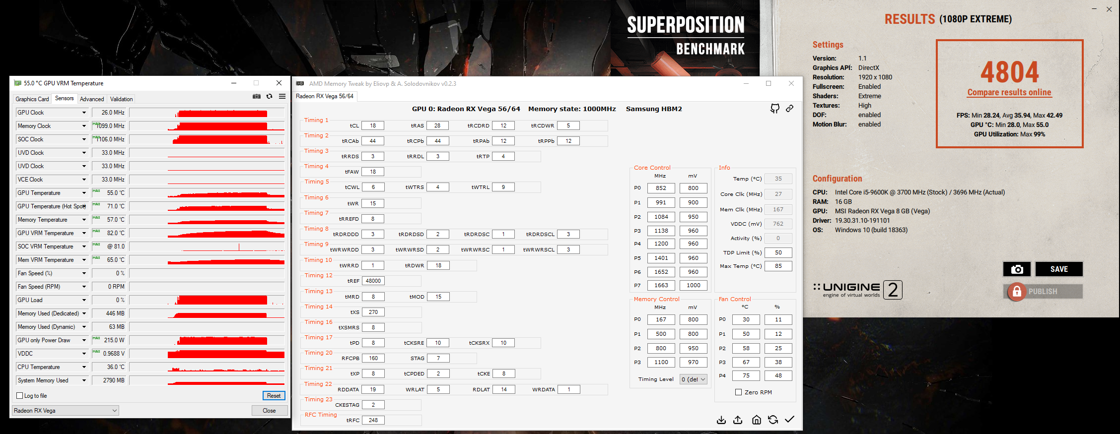Viewport: 1120px width, 434px height.
Task: Minimize the GPU-Z window
Action: tap(234, 83)
